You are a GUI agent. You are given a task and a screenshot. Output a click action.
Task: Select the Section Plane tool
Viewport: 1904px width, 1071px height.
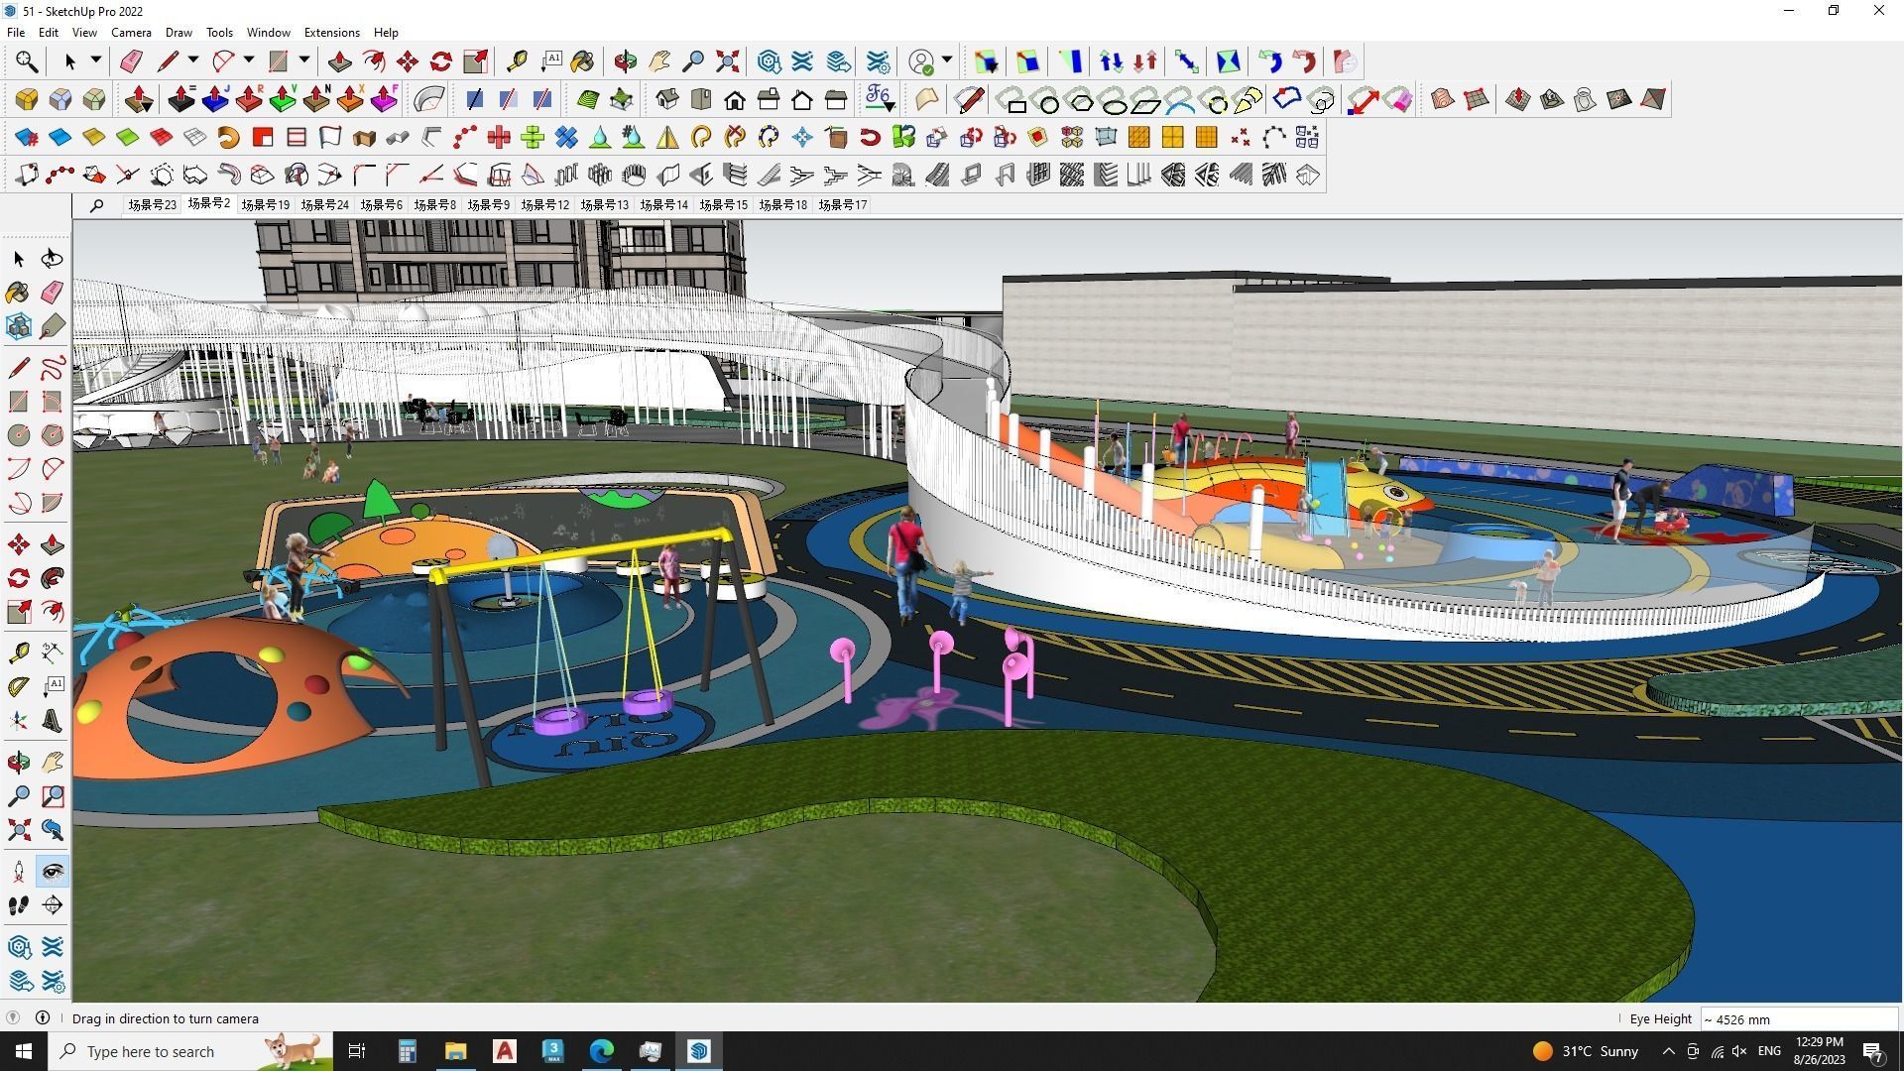(53, 904)
